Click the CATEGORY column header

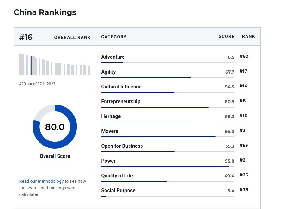coord(114,37)
